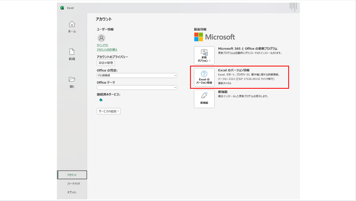Select オプション in the sidebar

[72, 192]
